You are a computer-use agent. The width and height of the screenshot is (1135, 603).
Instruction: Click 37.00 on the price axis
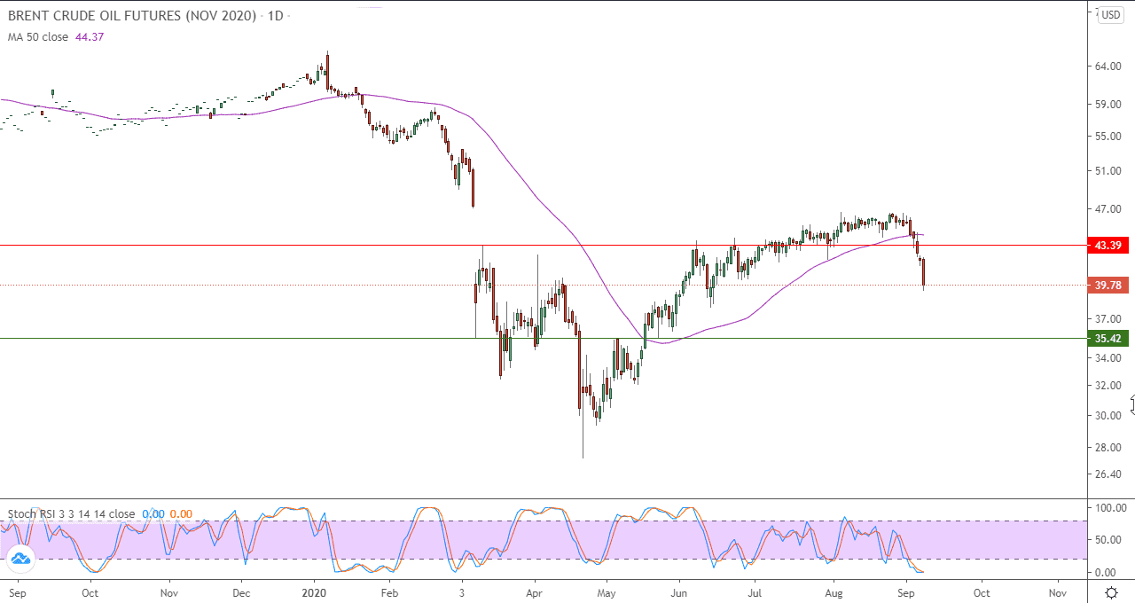[x=1108, y=319]
